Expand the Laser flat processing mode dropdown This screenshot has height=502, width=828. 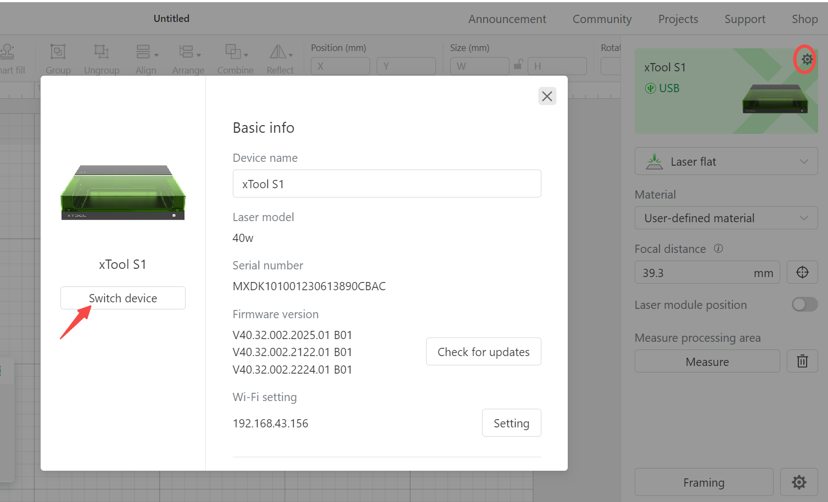(726, 161)
